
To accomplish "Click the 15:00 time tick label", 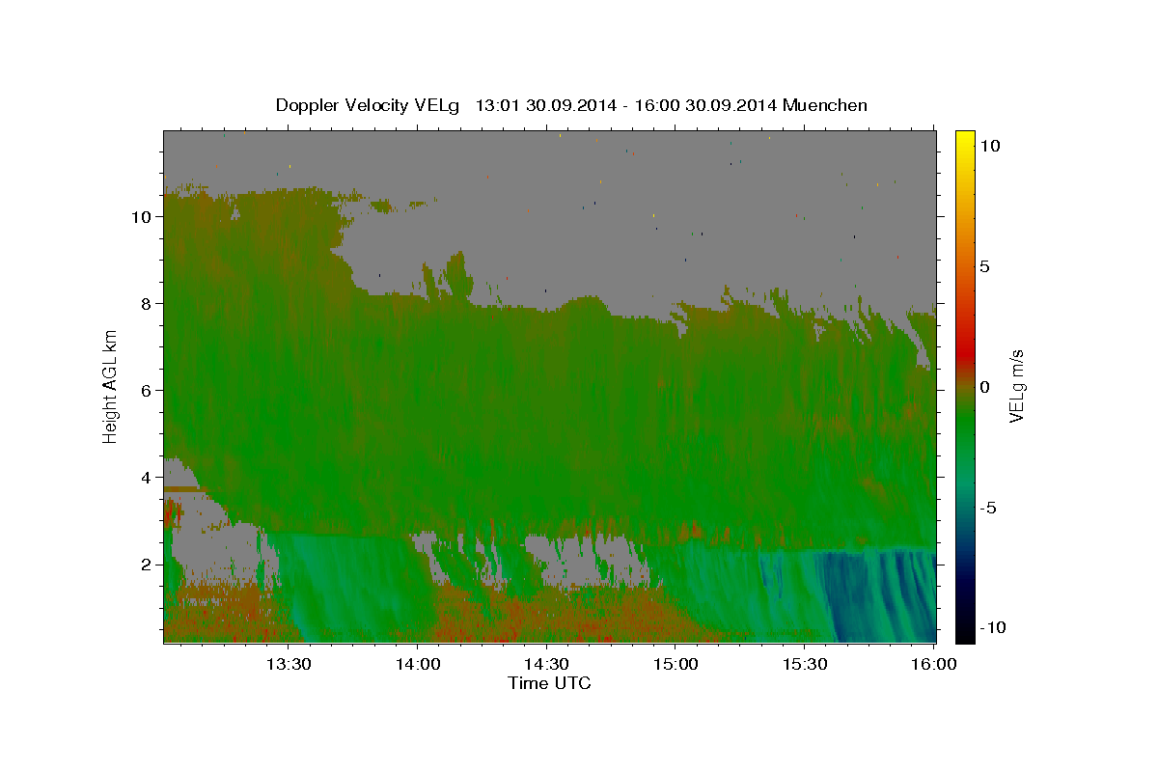I will (675, 665).
